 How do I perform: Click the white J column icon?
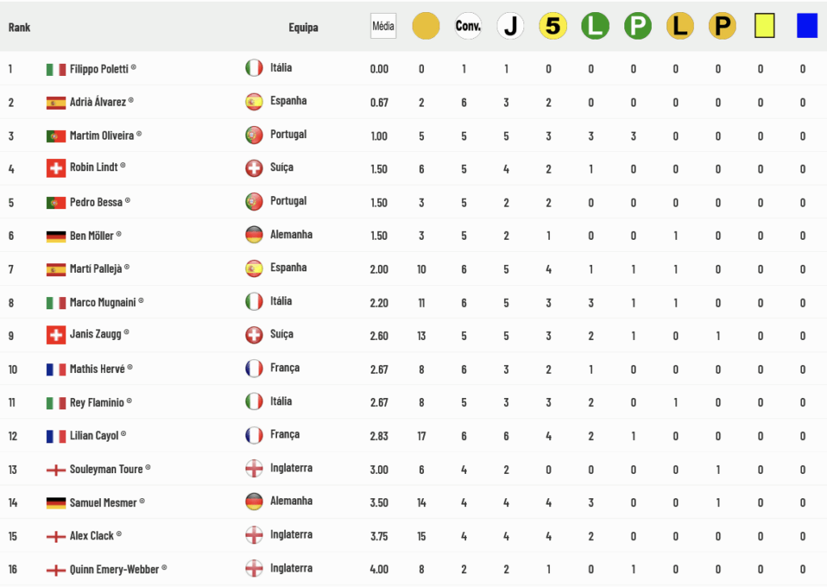510,26
